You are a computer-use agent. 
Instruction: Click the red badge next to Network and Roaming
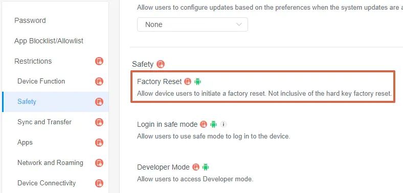tap(99, 163)
